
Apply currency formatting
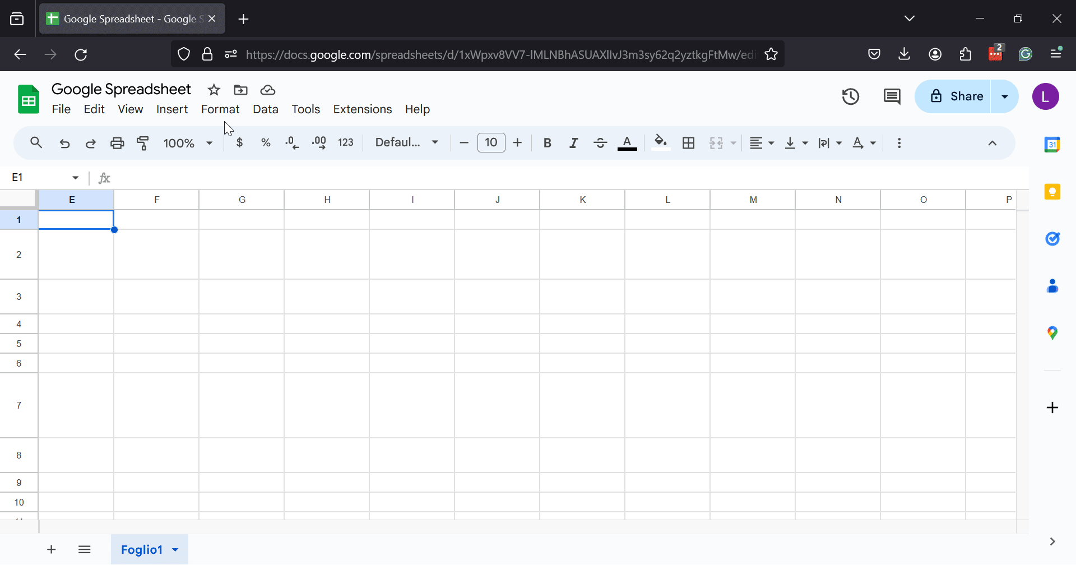pyautogui.click(x=240, y=143)
